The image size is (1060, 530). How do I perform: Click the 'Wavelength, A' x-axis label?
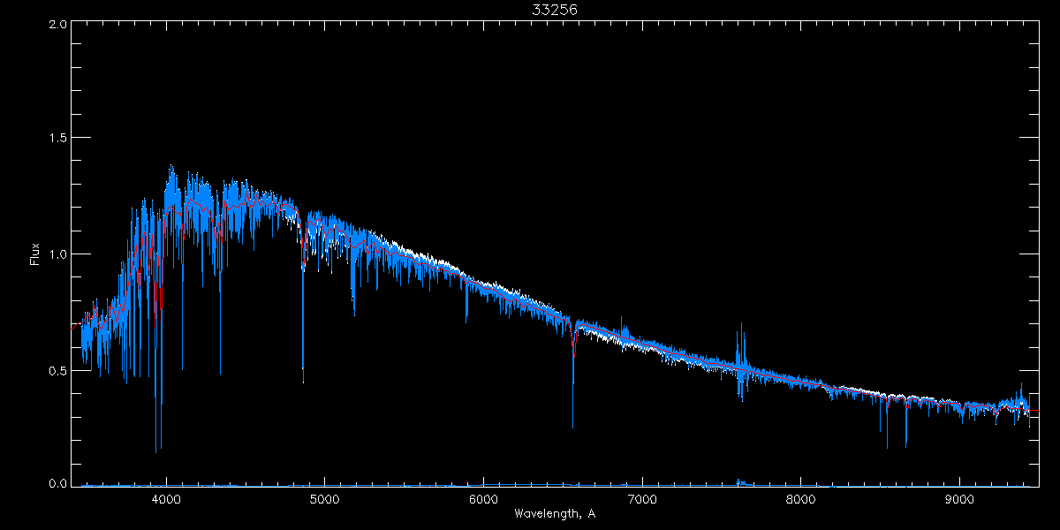pyautogui.click(x=555, y=514)
